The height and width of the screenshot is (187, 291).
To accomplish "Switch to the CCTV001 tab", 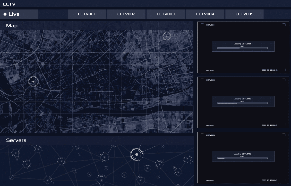I will tap(87, 14).
